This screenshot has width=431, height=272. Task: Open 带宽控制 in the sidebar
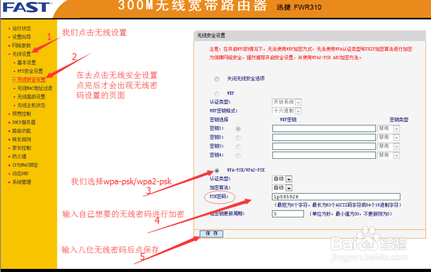[22, 114]
